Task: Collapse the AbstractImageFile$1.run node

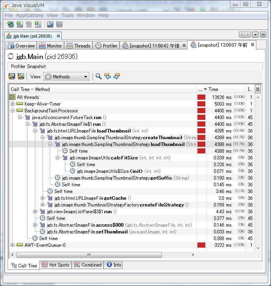Action: click(27, 124)
